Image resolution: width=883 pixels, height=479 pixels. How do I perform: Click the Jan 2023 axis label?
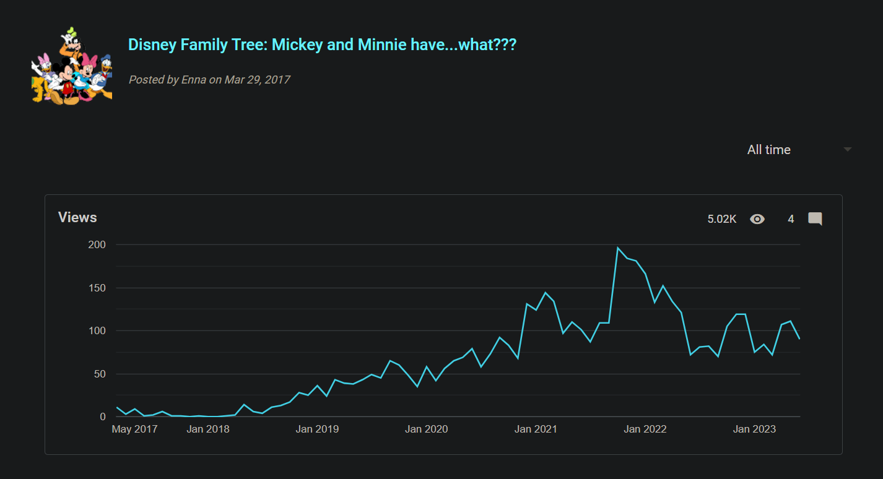click(x=754, y=429)
